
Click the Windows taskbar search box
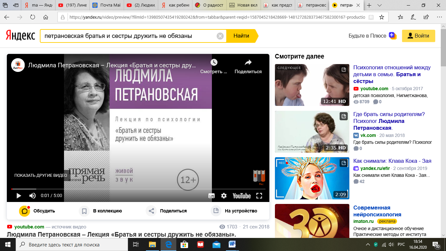pos(72,244)
